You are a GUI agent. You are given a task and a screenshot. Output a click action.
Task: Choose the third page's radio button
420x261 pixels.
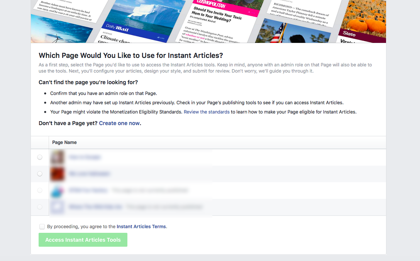tap(40, 190)
